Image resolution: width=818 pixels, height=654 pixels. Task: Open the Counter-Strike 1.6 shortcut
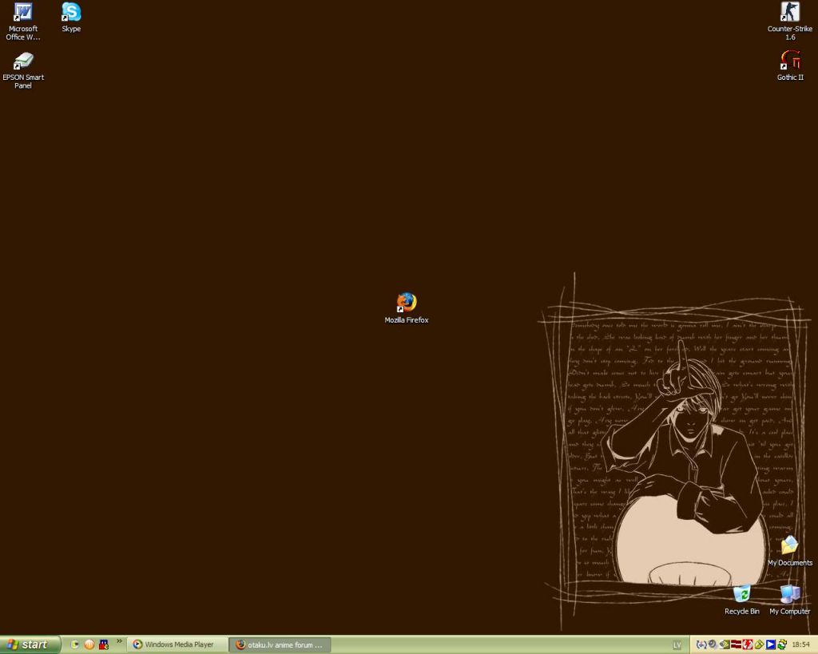[790, 22]
